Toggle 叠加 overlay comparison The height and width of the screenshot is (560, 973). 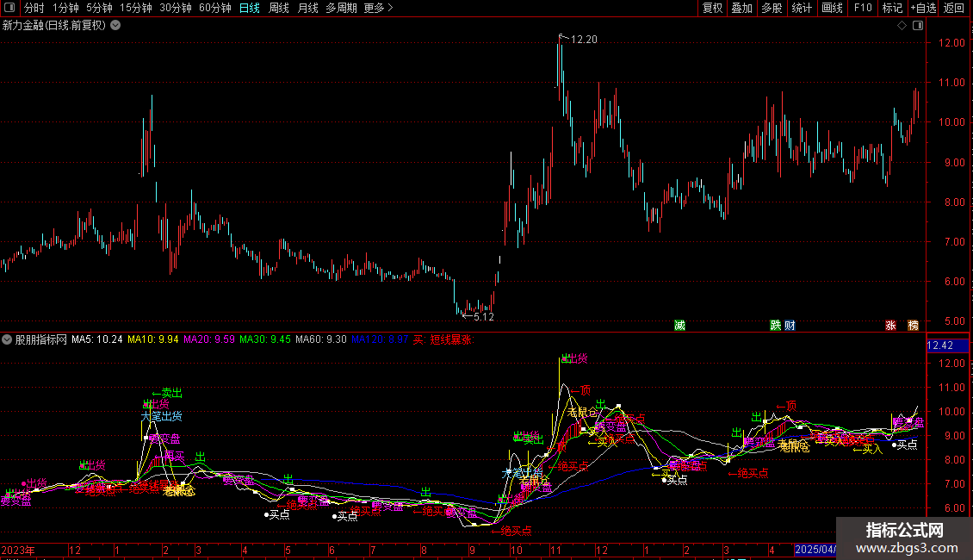[x=741, y=8]
